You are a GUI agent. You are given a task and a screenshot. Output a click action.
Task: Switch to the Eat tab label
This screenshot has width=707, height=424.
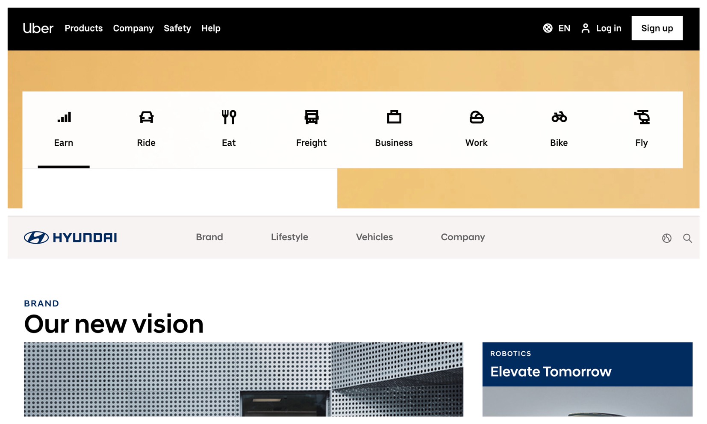click(x=229, y=143)
